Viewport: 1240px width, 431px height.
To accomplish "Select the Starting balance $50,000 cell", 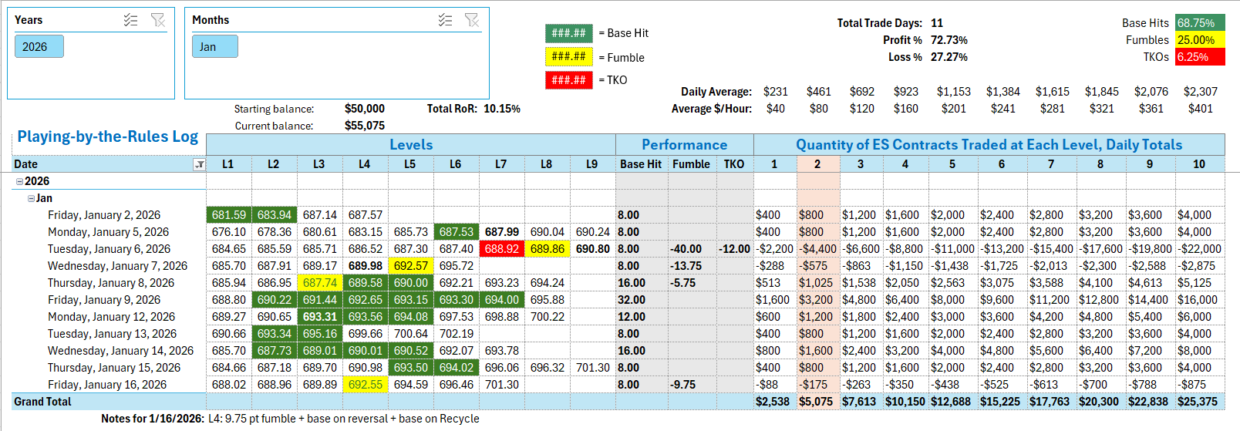I will tap(365, 109).
